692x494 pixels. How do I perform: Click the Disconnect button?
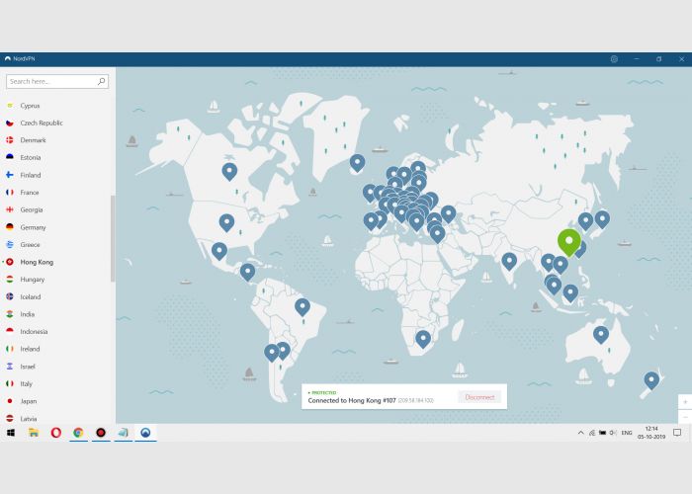[x=479, y=397]
